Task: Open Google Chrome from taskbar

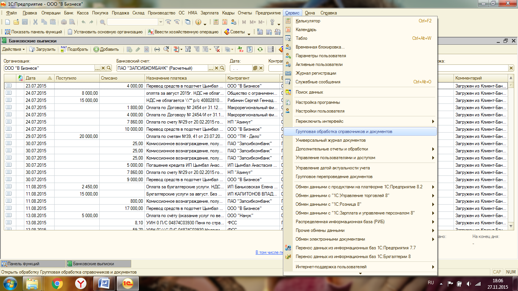Action: click(x=57, y=283)
